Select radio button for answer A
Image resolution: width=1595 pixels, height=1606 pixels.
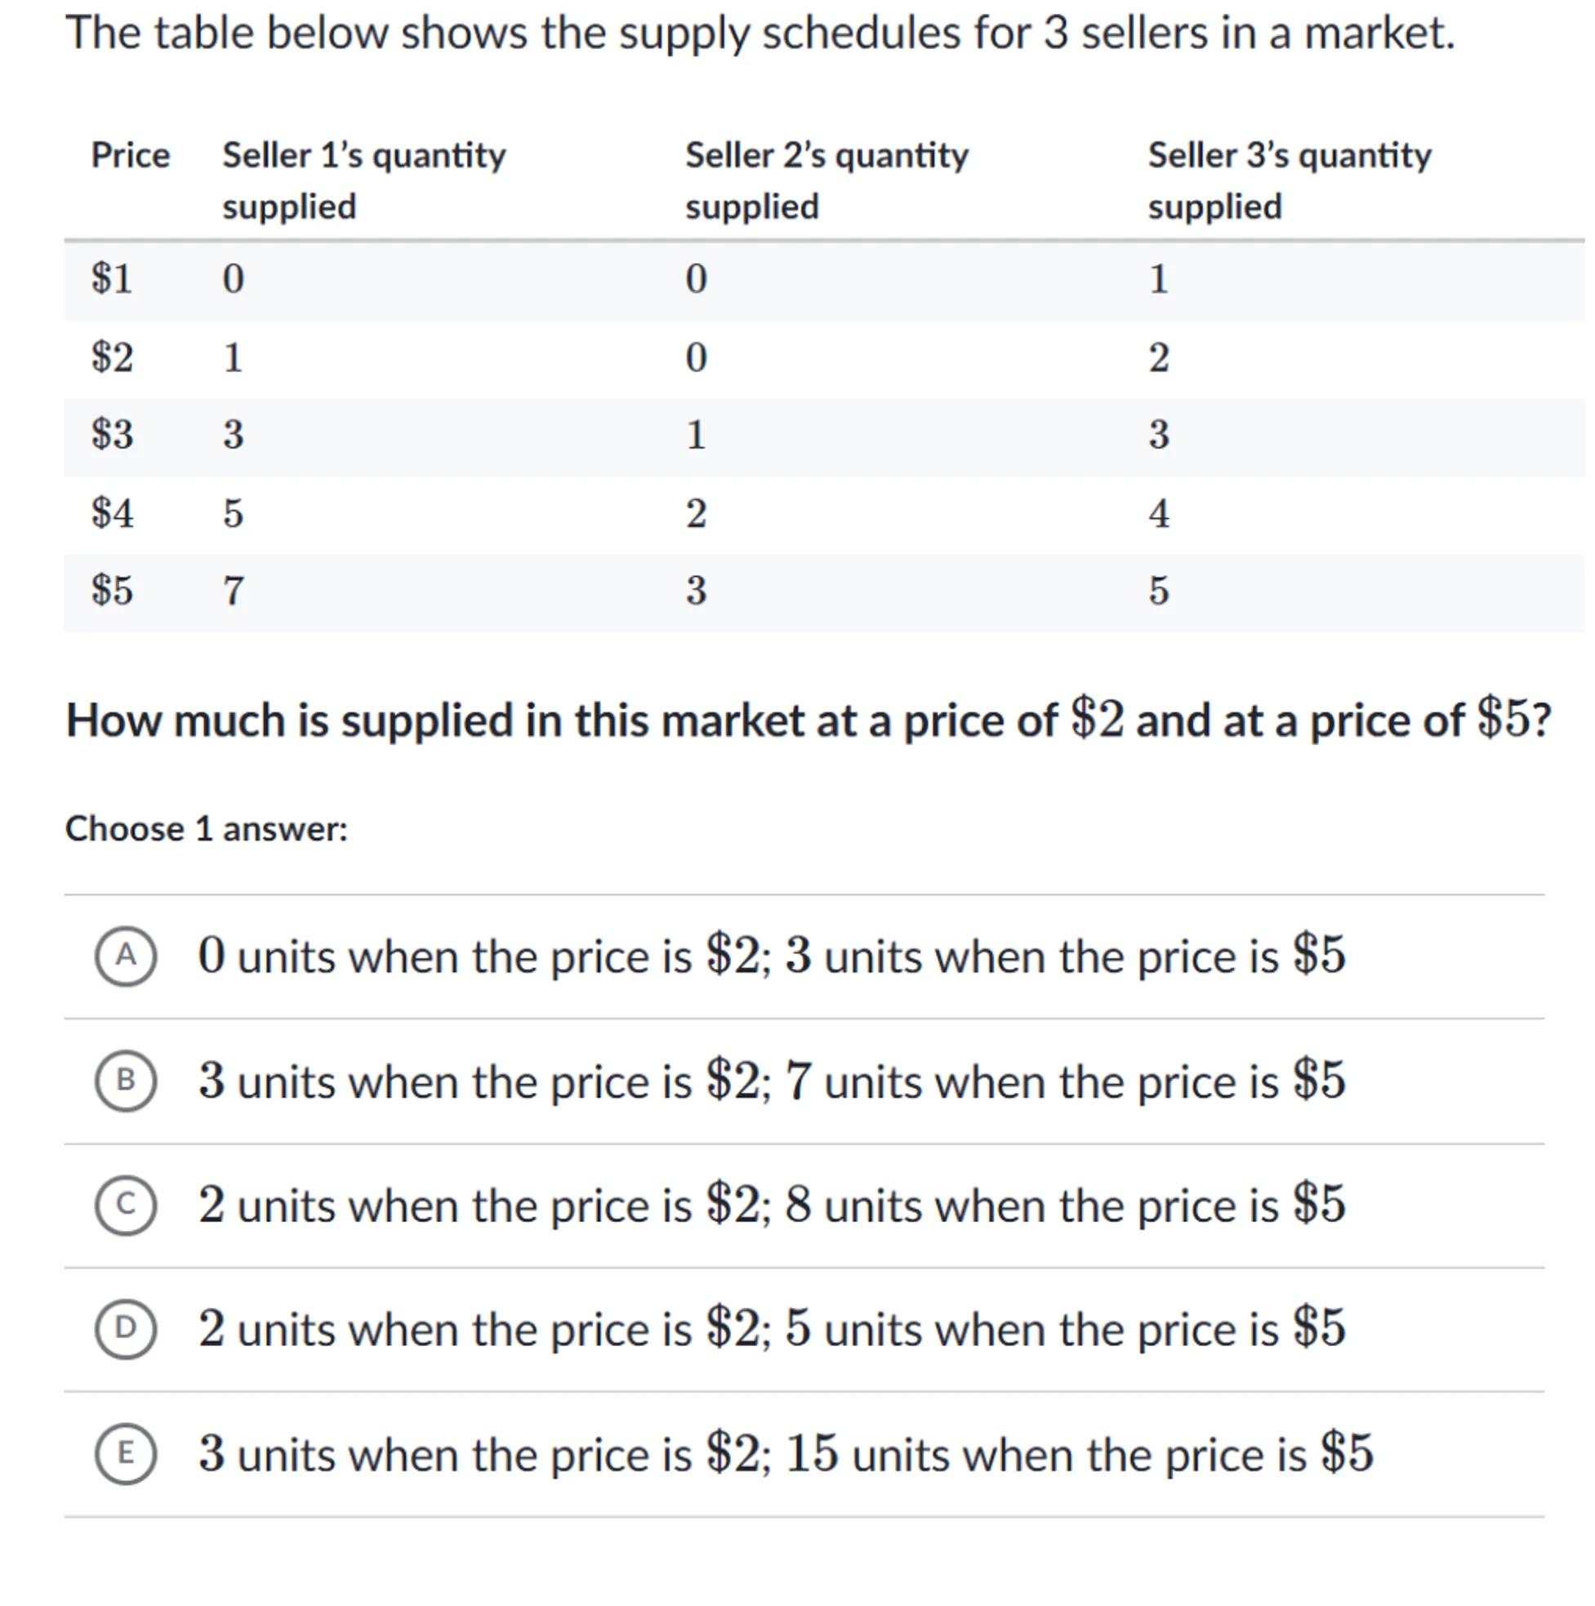pyautogui.click(x=126, y=956)
